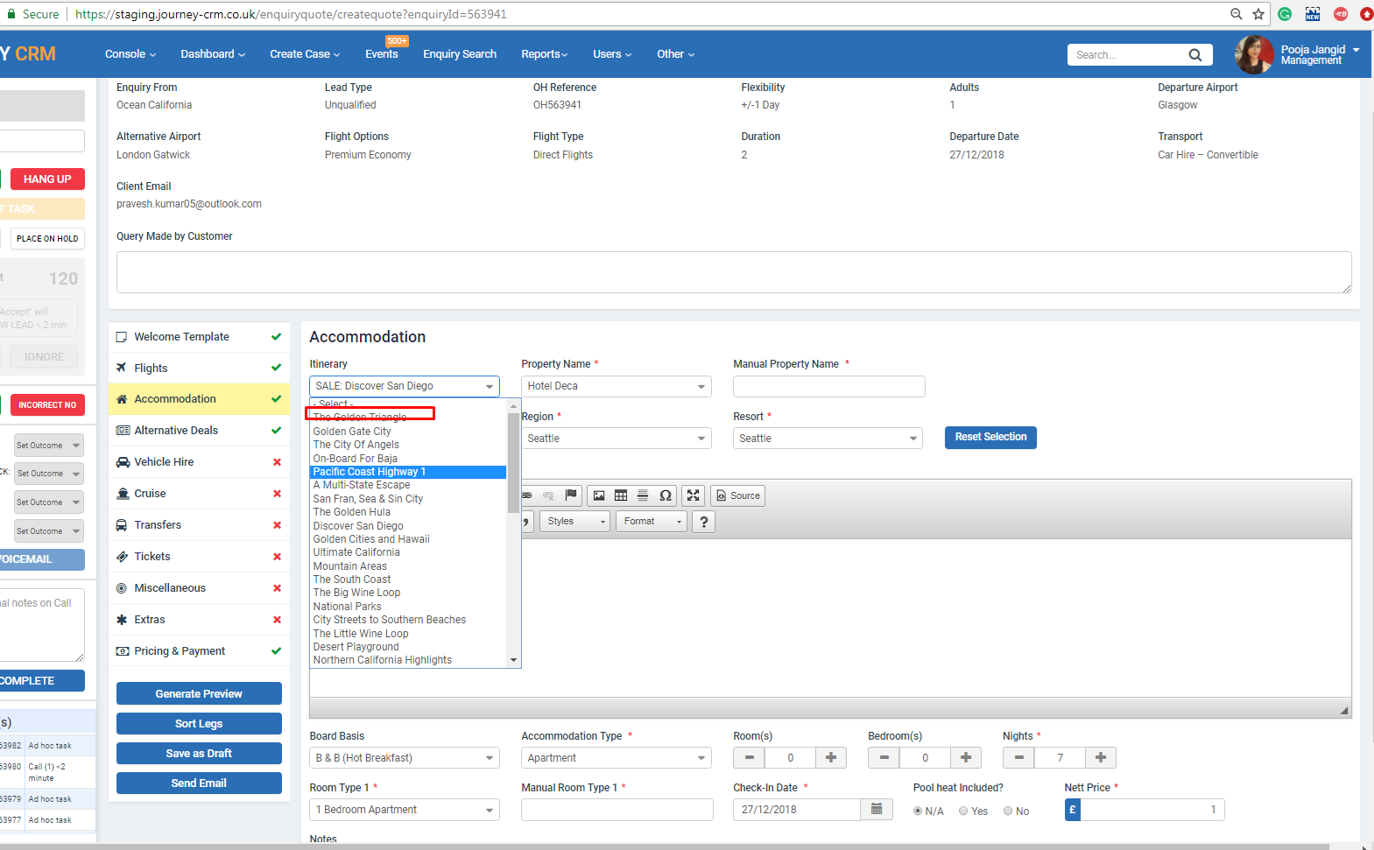
Task: Click the anchor flag icon in editor
Action: [571, 495]
